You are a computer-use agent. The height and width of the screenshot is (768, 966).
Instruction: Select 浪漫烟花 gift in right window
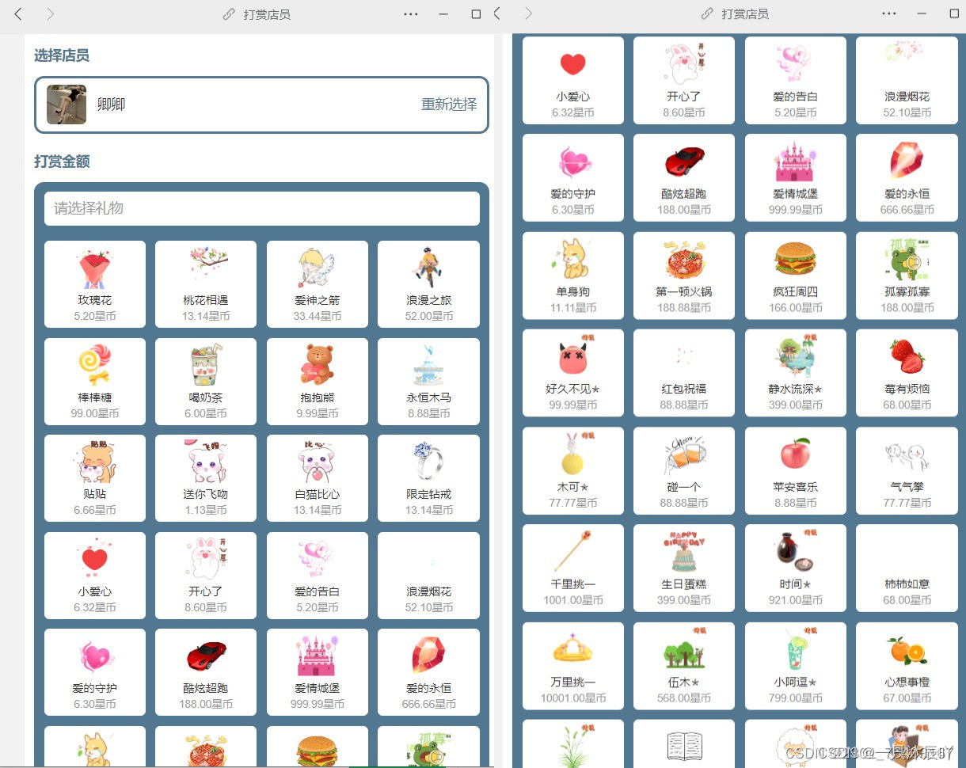tap(907, 81)
